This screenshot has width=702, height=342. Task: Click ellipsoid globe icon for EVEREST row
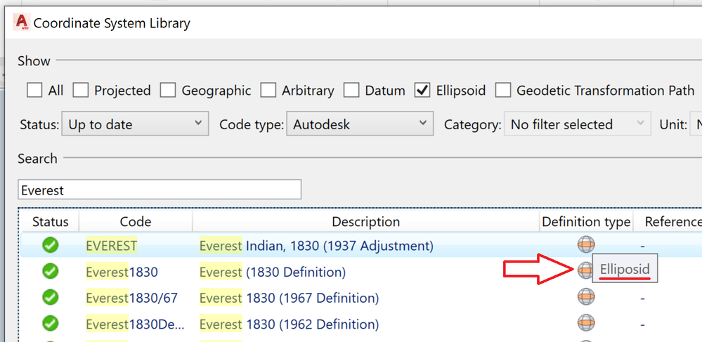click(x=586, y=244)
